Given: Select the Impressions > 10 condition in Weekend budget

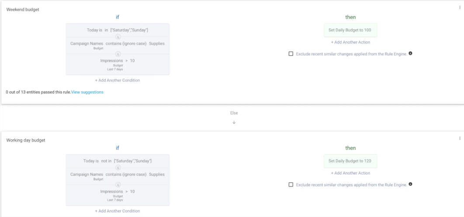Looking at the screenshot, I should click(x=118, y=61).
